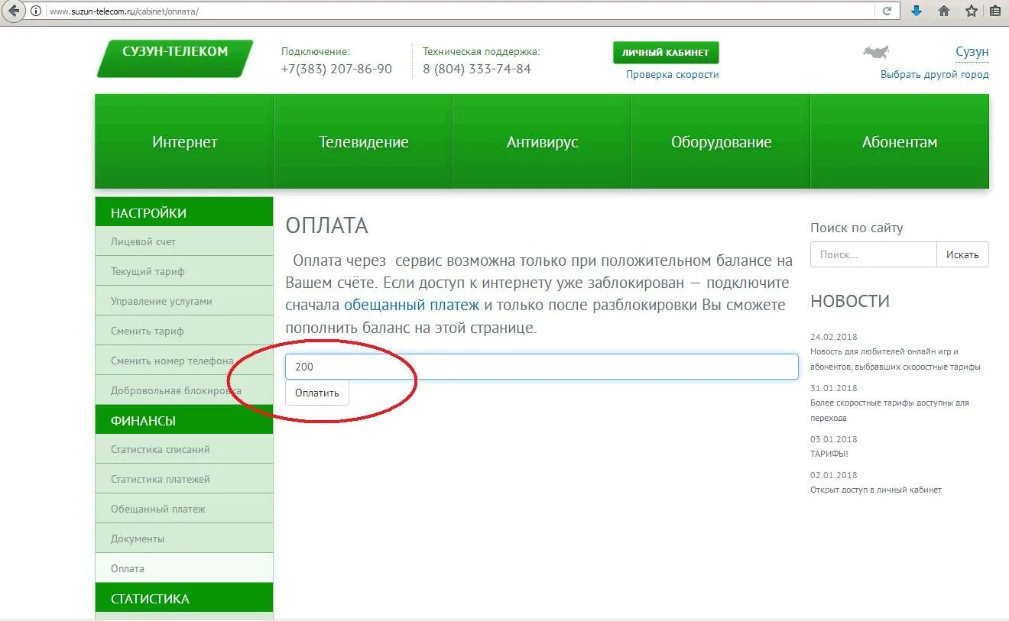
Task: Open the bookmarks list icon
Action: tap(995, 11)
